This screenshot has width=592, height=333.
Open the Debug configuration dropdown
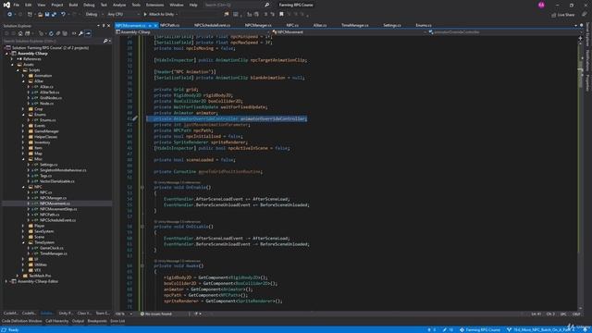[x=93, y=15]
